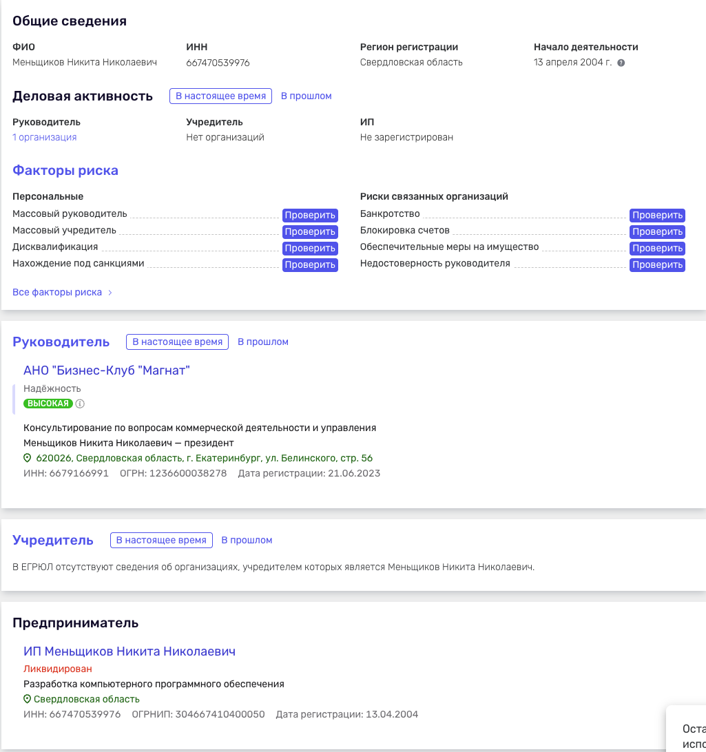The height and width of the screenshot is (752, 706).
Task: Click Свердловская область link under Предприниматель
Action: (x=86, y=699)
